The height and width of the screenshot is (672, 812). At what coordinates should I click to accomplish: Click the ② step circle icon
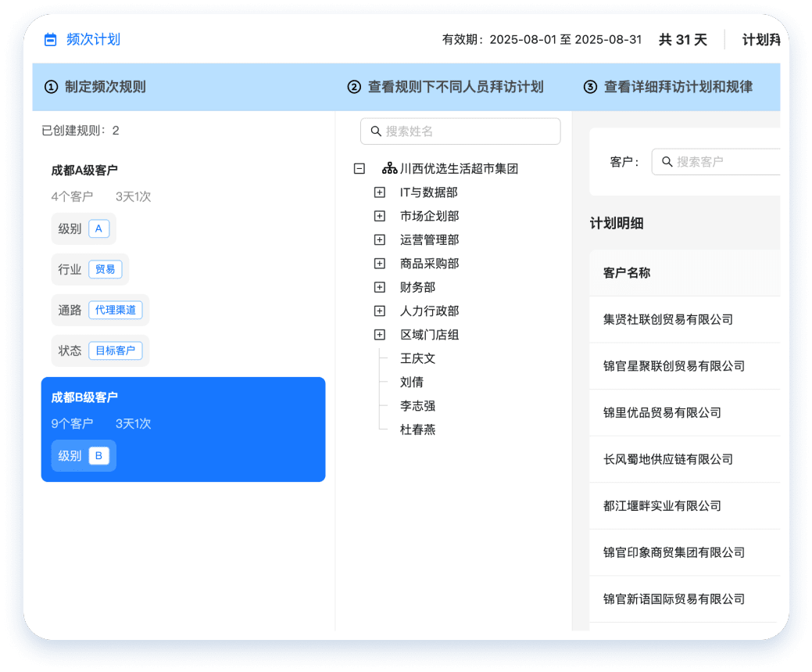coord(354,88)
